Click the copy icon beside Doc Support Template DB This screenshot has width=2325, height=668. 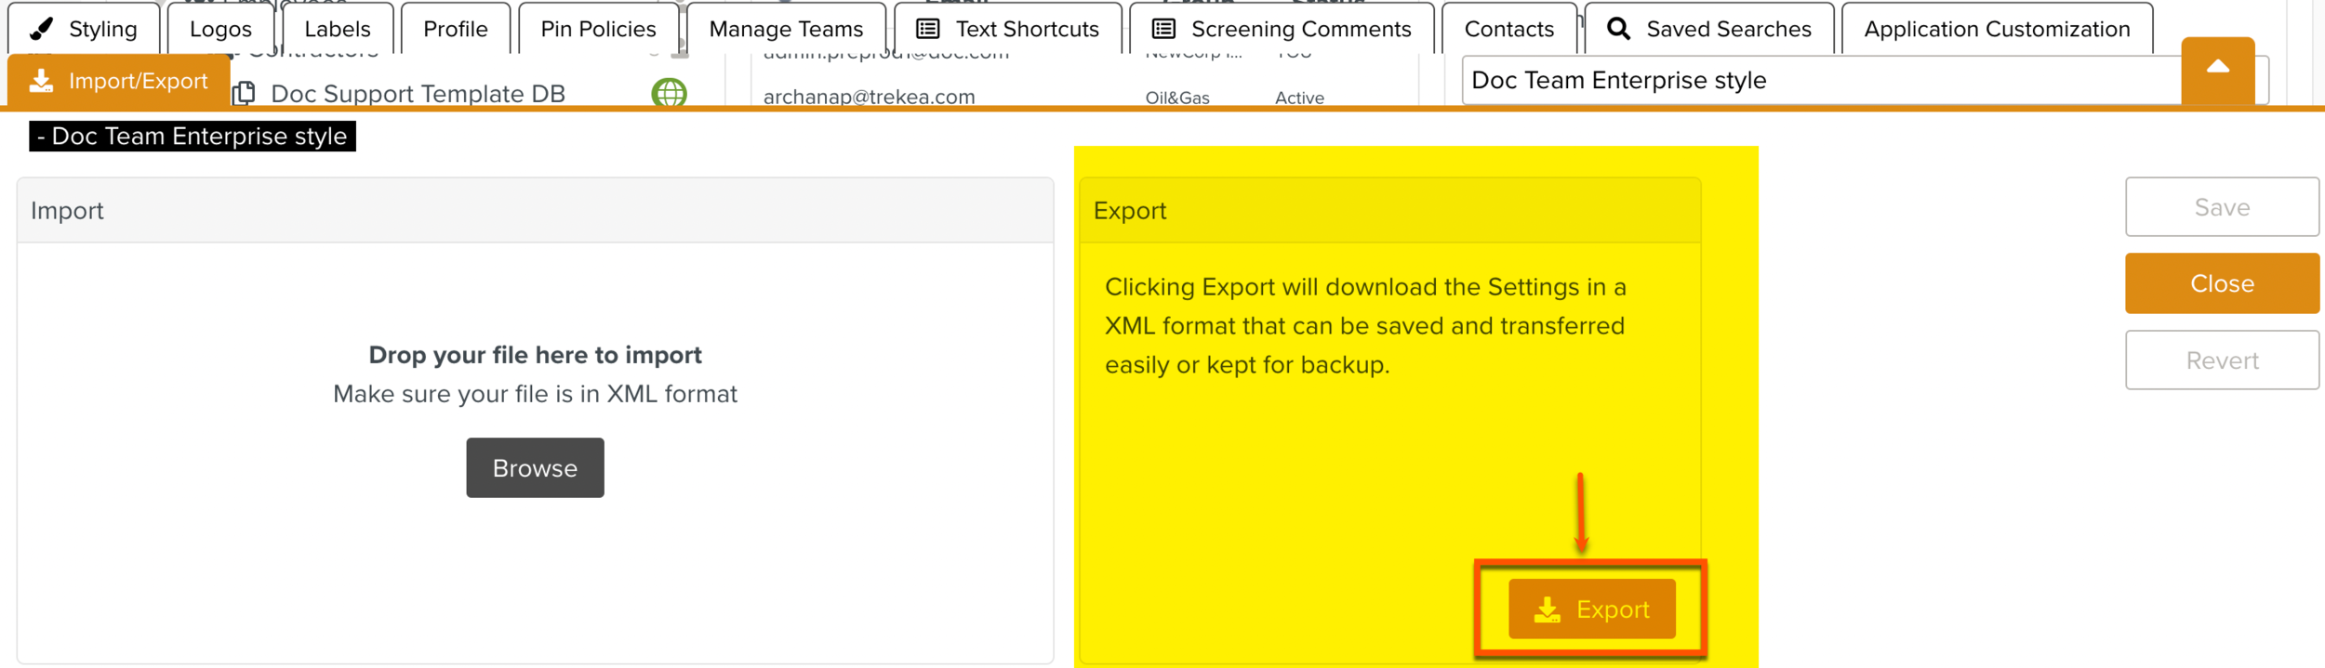click(244, 93)
